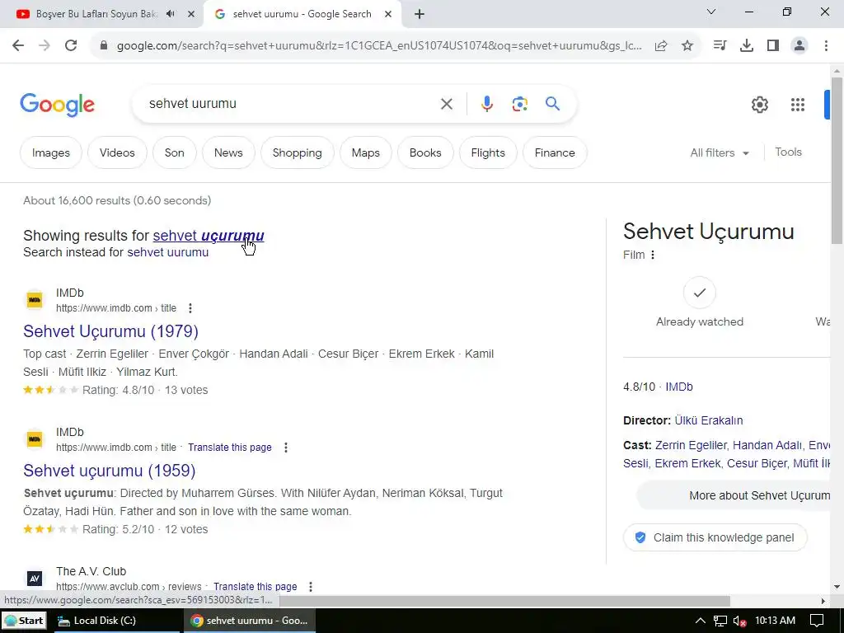Open cast member Zerrin Egeliler link

click(691, 446)
